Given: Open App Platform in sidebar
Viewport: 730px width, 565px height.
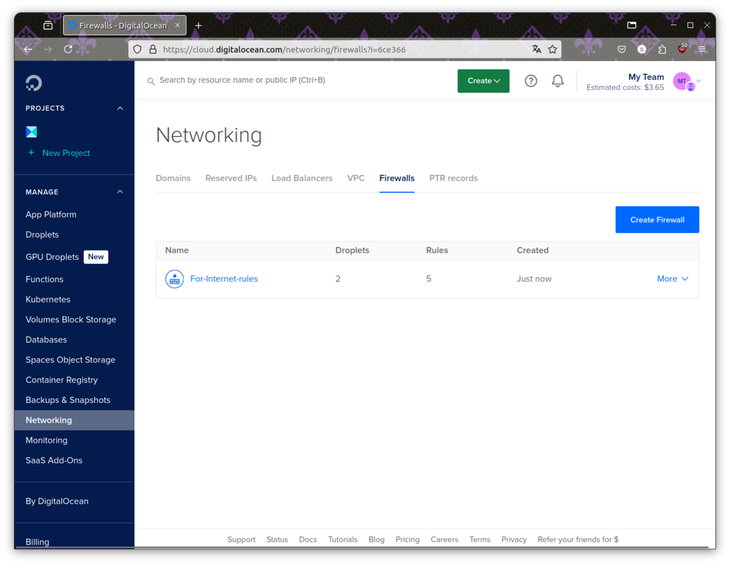Looking at the screenshot, I should click(51, 214).
